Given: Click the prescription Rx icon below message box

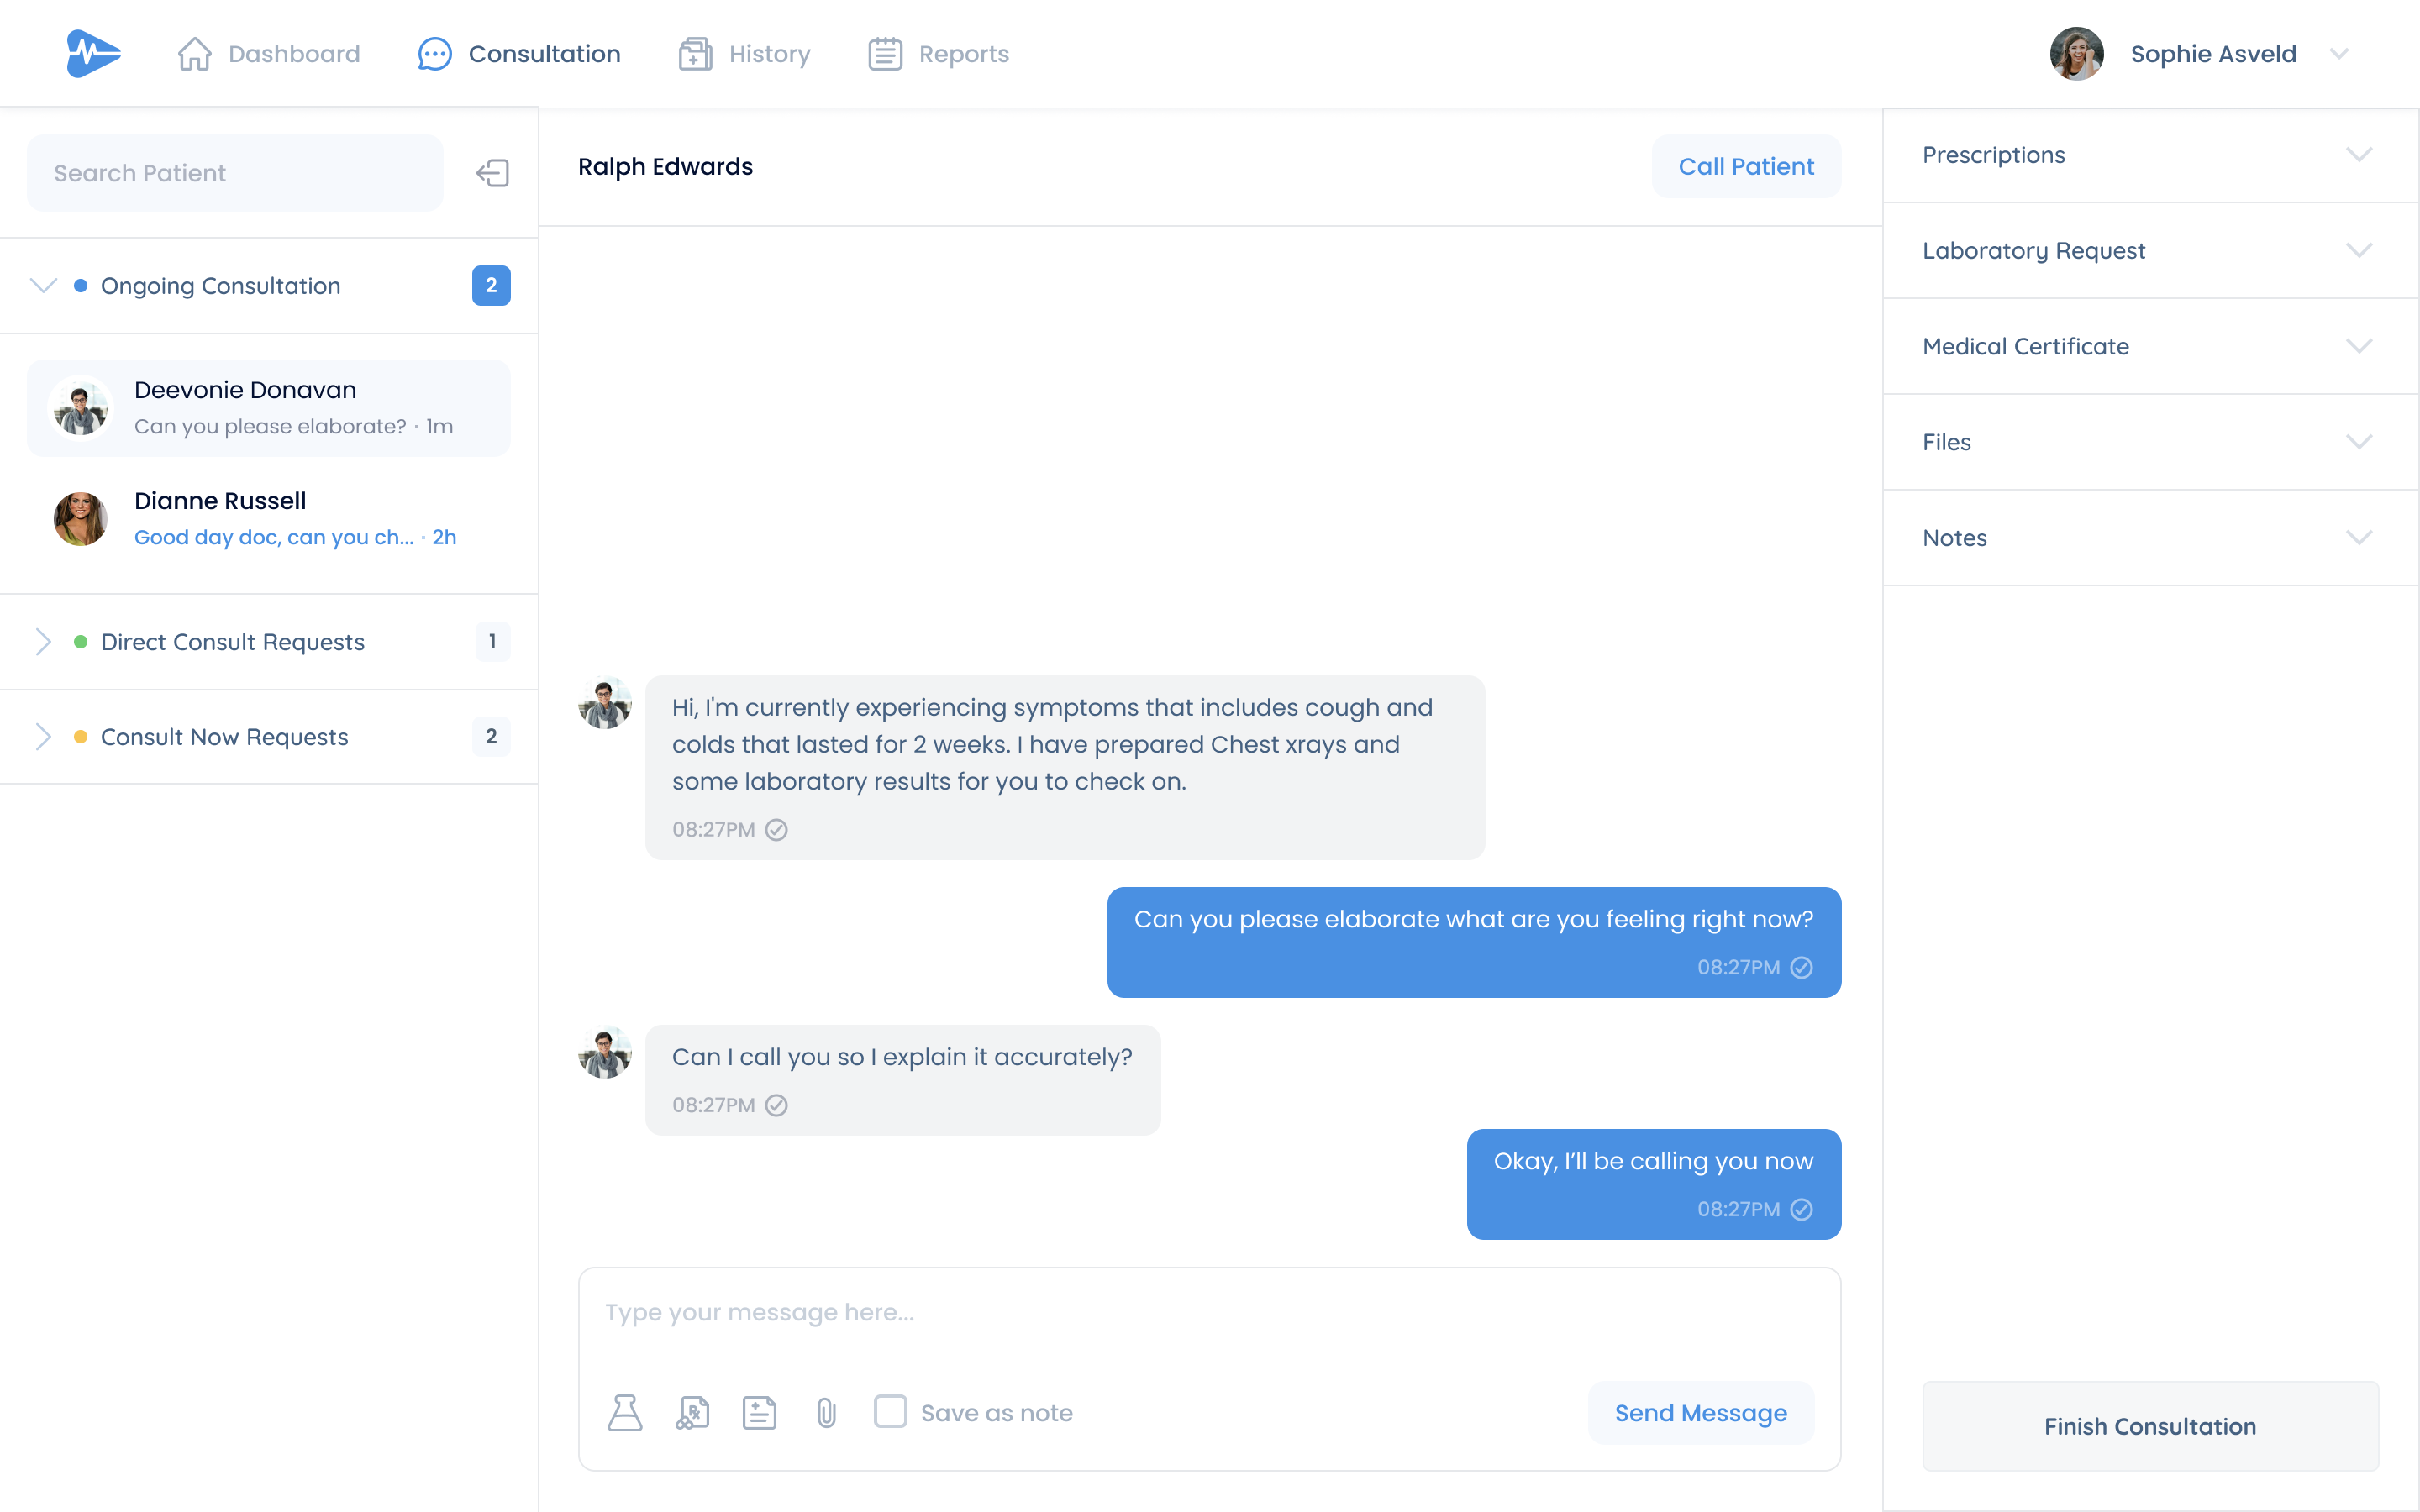Looking at the screenshot, I should click(x=692, y=1412).
